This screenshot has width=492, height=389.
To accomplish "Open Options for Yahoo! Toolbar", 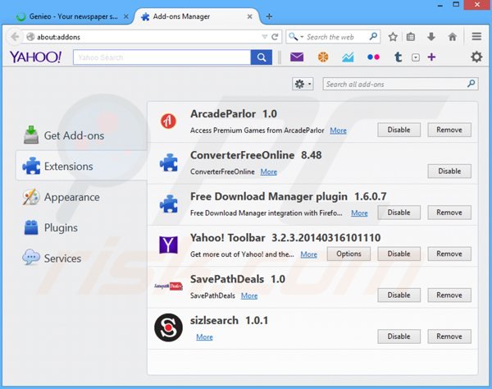I will 348,254.
